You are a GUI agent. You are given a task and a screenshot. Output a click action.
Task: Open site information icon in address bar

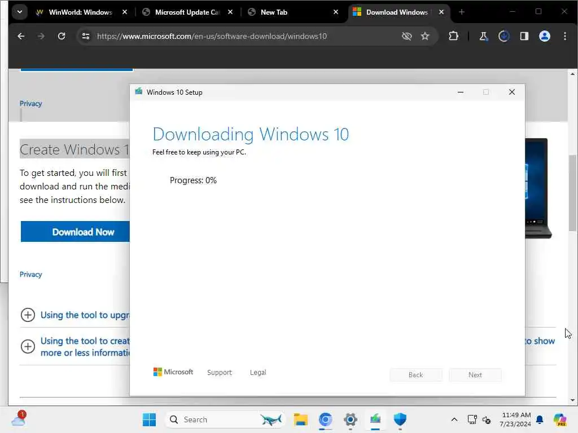pyautogui.click(x=86, y=36)
